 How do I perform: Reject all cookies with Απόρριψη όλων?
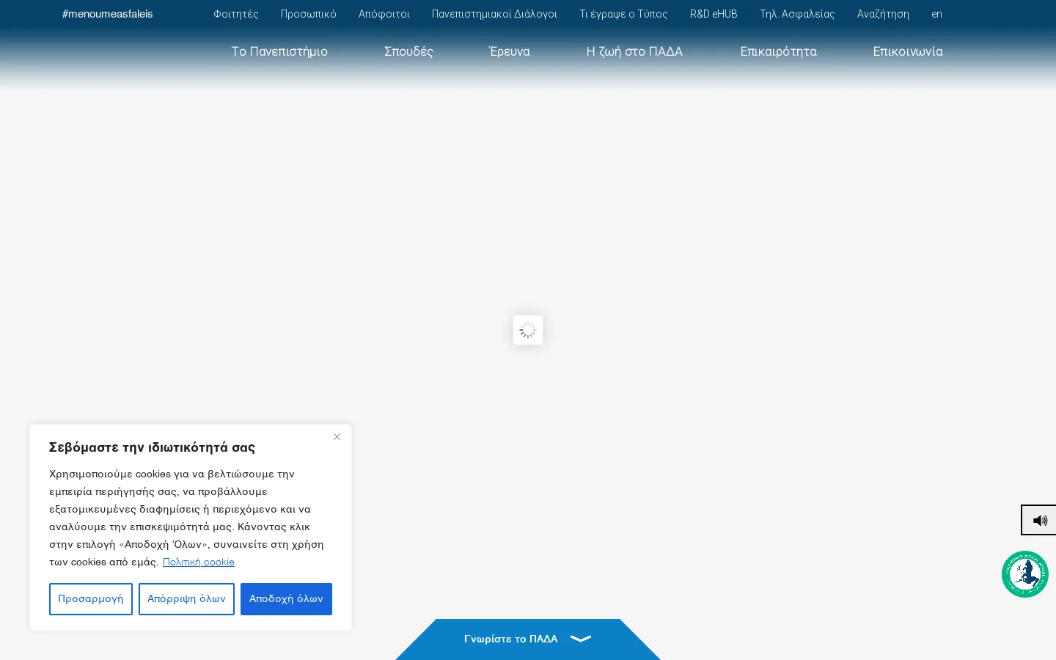(x=186, y=599)
